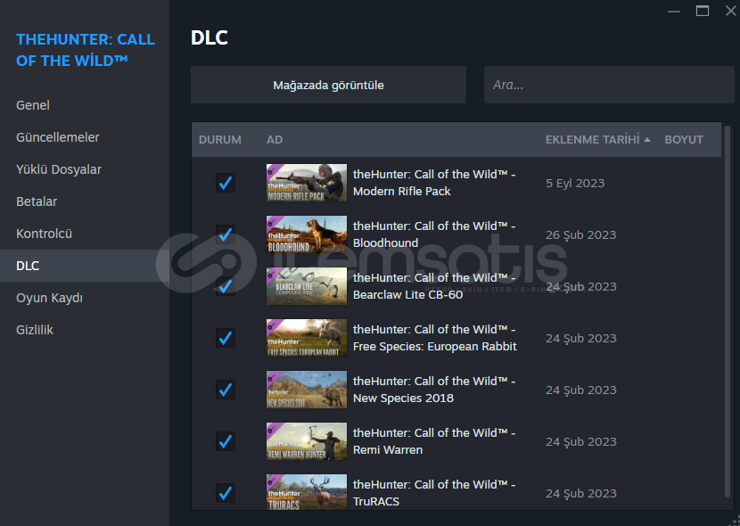Click the Remi Warren Hunter thumbnail

[x=307, y=441]
